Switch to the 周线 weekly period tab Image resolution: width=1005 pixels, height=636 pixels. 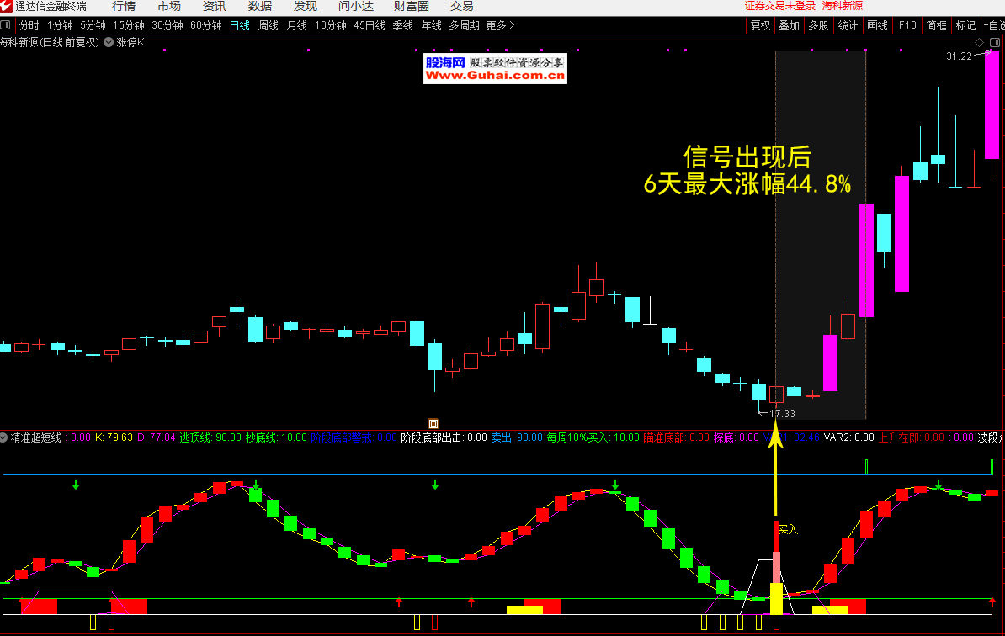tap(268, 25)
